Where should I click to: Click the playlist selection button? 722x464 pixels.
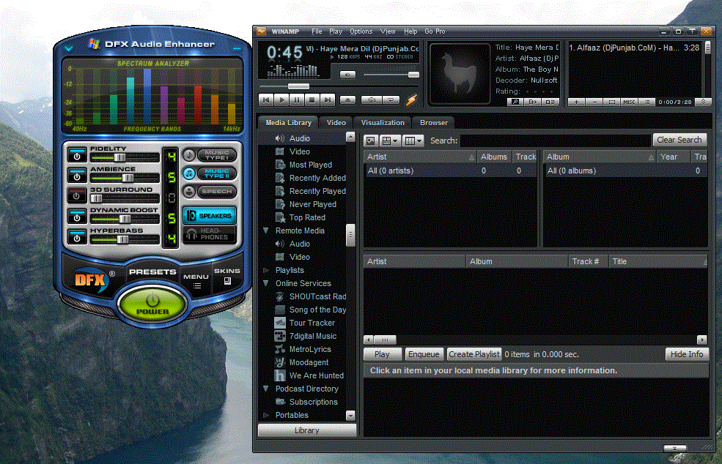click(611, 102)
